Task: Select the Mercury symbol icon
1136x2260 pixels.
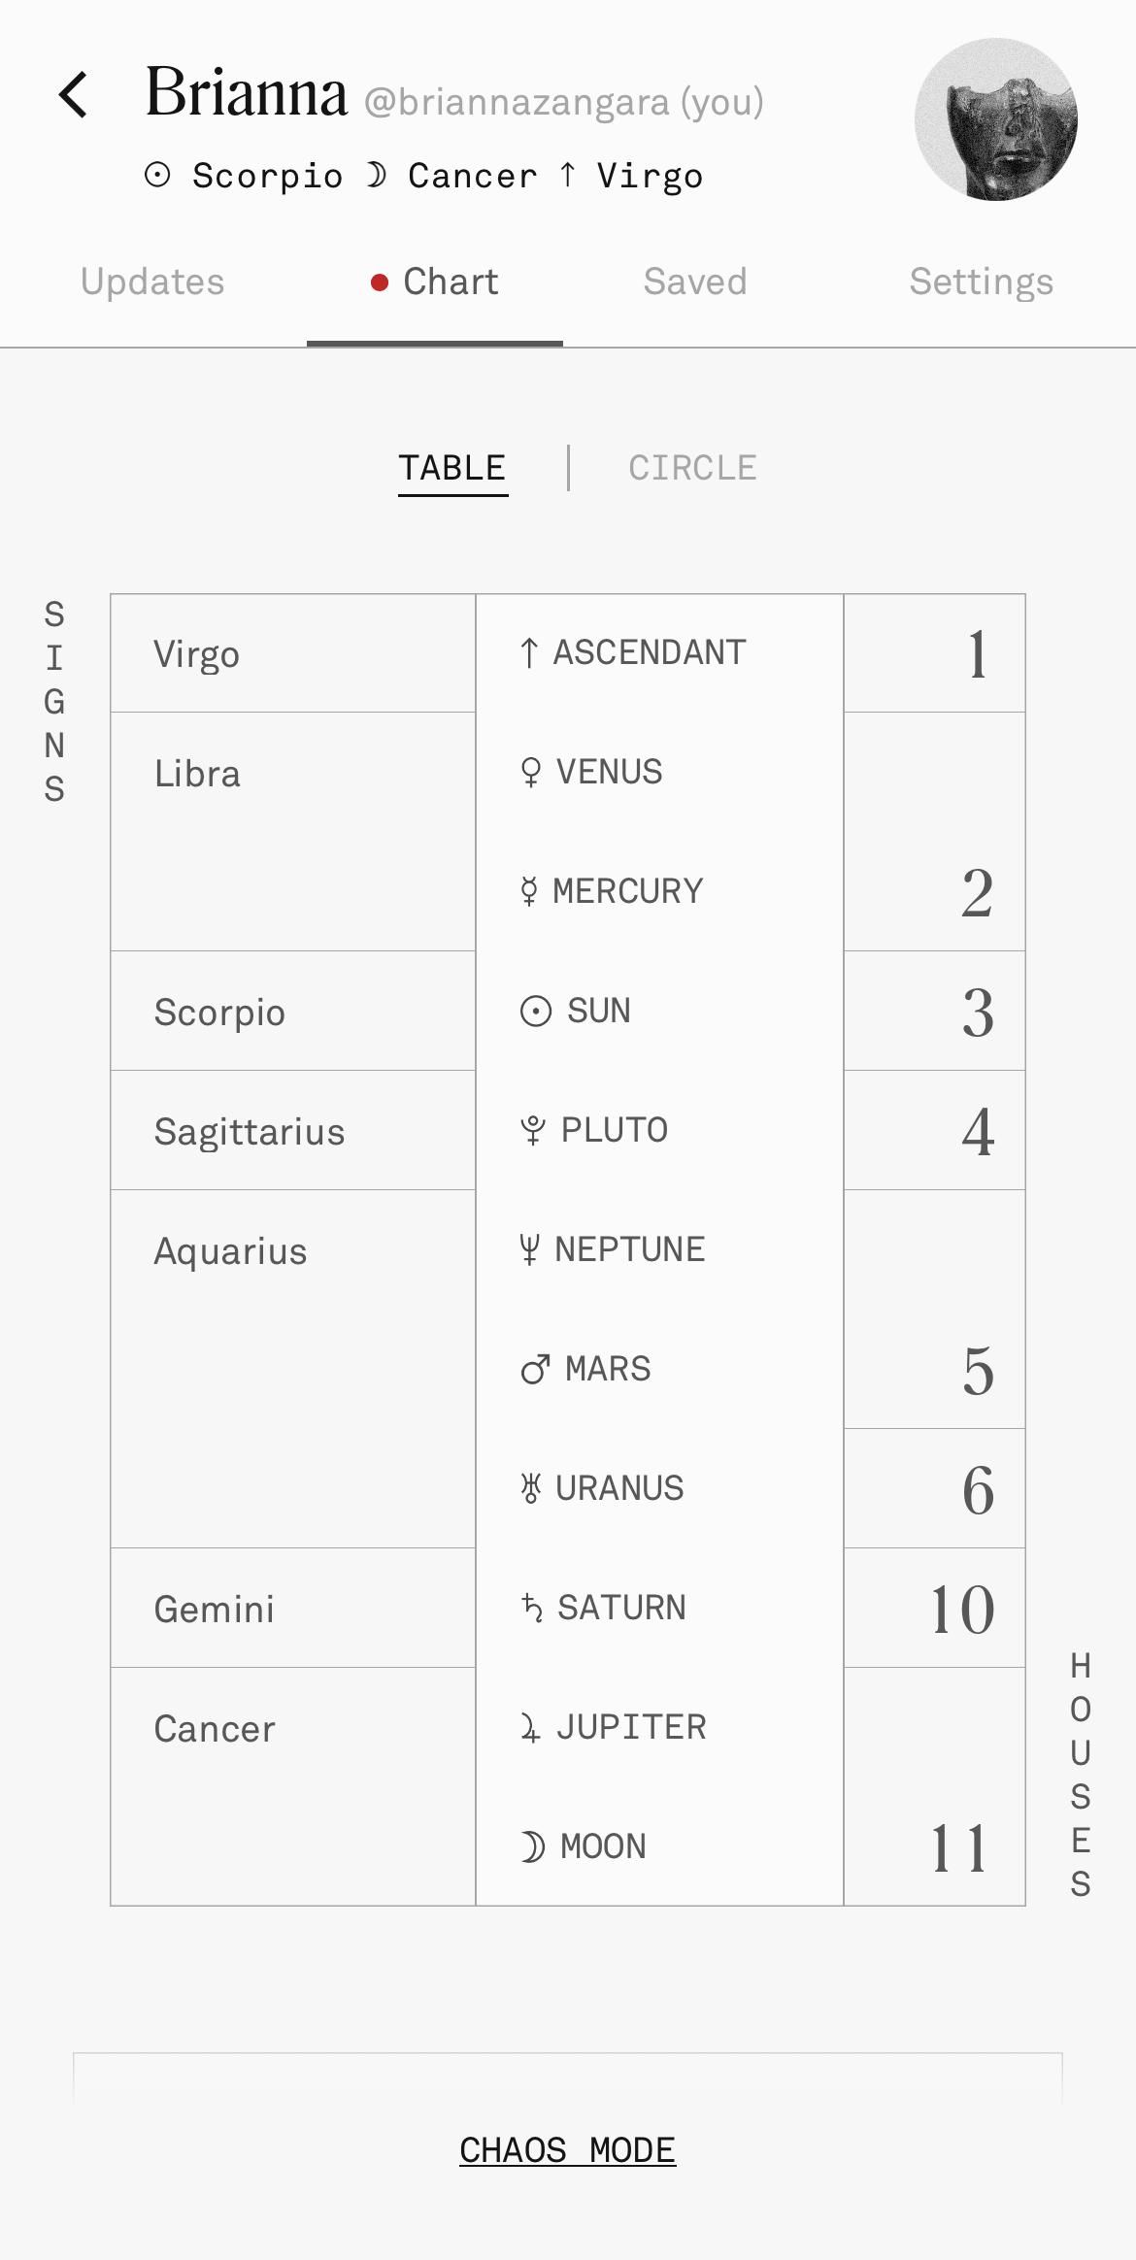Action: click(x=529, y=891)
